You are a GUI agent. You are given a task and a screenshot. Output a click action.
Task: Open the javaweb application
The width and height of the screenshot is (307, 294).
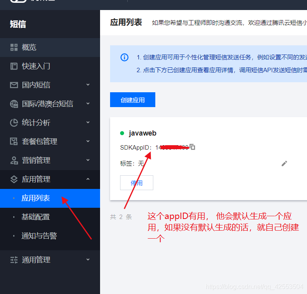(142, 133)
